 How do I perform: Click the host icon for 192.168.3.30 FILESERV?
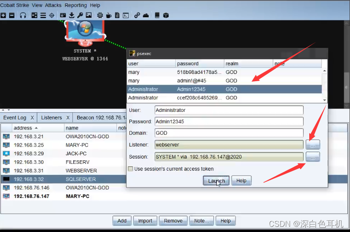[x=6, y=162]
